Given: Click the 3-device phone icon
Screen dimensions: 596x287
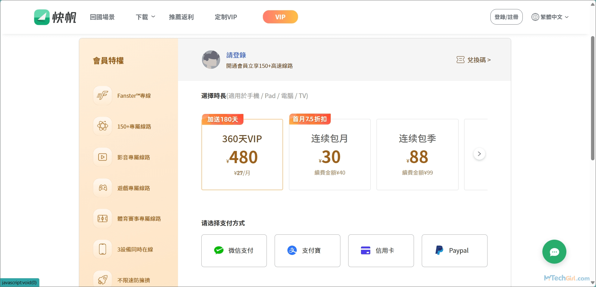Looking at the screenshot, I should [103, 249].
